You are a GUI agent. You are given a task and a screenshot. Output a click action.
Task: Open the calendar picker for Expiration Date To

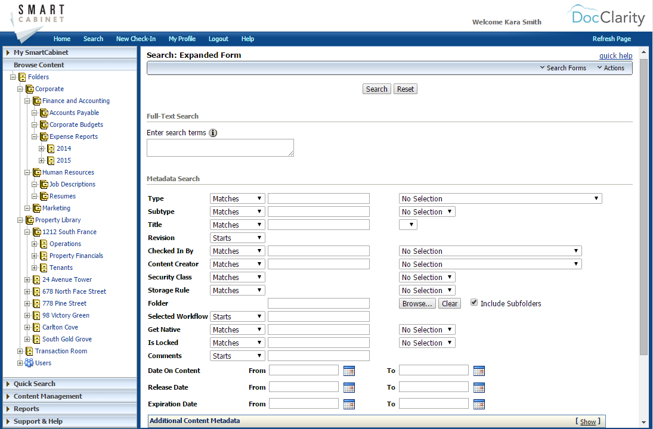pyautogui.click(x=479, y=403)
